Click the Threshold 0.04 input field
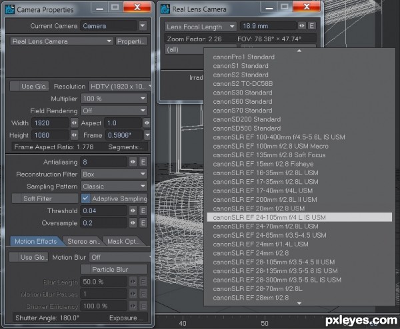The width and height of the screenshot is (400, 329). (104, 210)
